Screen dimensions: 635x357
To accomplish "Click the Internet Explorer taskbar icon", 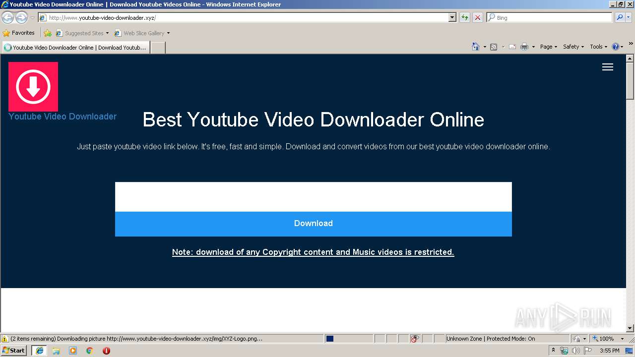I will [x=39, y=351].
